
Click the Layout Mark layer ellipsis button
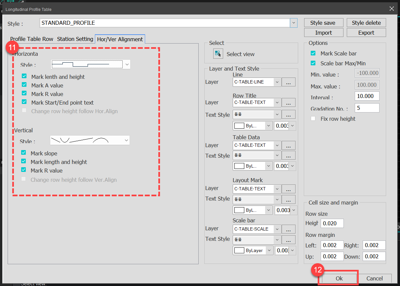(288, 189)
